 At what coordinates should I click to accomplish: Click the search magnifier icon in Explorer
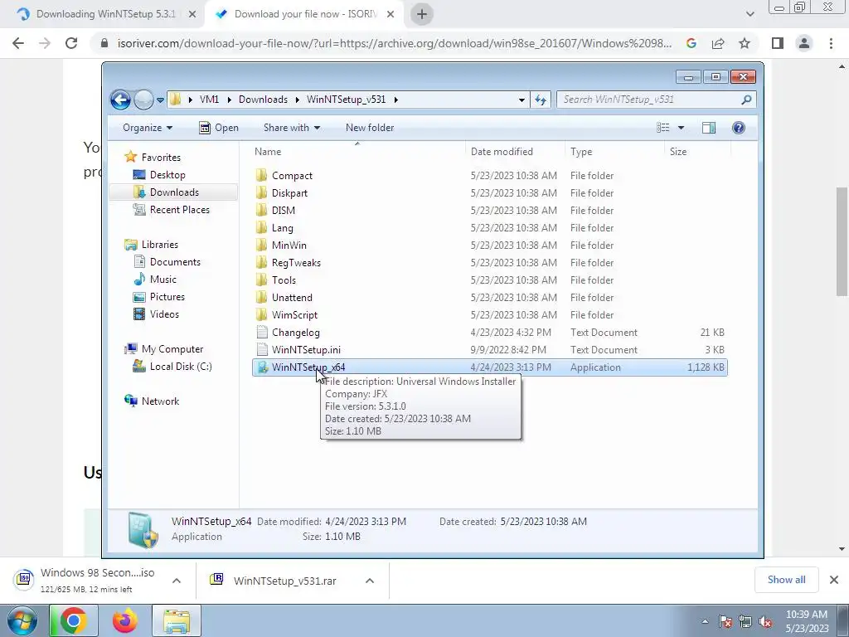pos(746,100)
